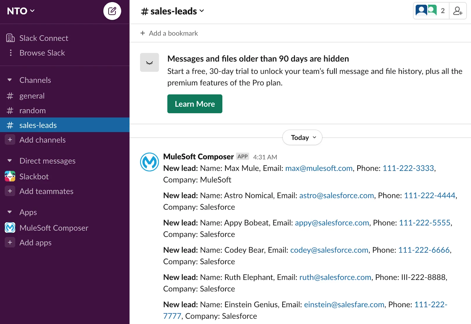Open MuleSoft Composer message avatar
Image resolution: width=471 pixels, height=324 pixels.
pyautogui.click(x=150, y=162)
